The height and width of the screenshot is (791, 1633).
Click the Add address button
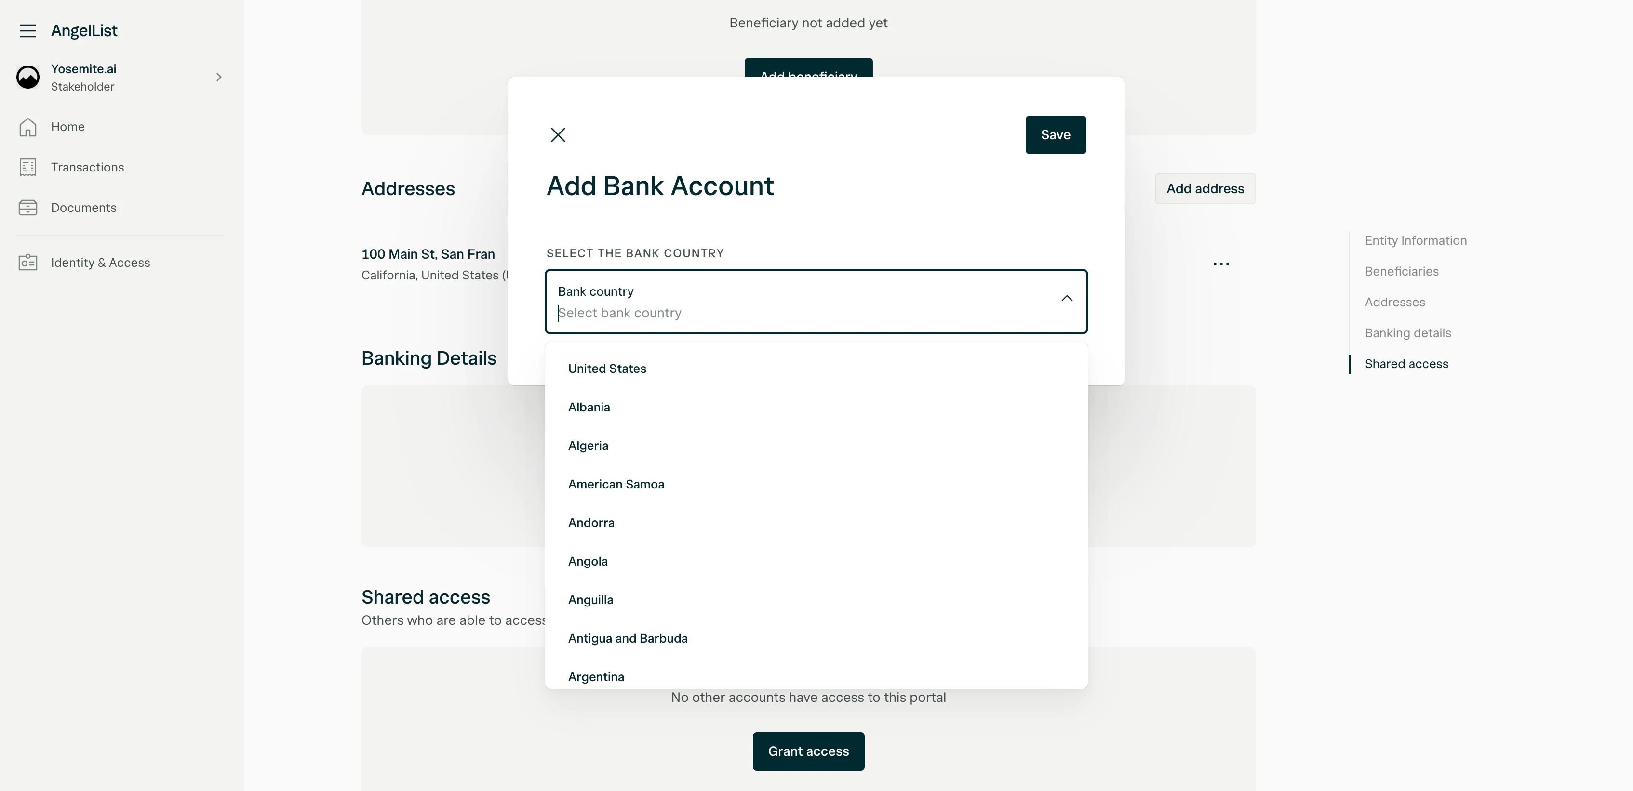[1205, 188]
